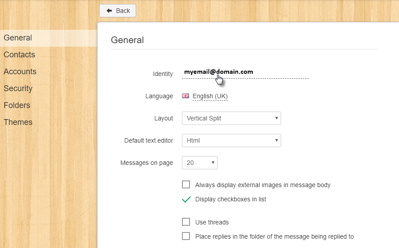
Task: Check the Use threads checkbox
Action: (x=186, y=222)
